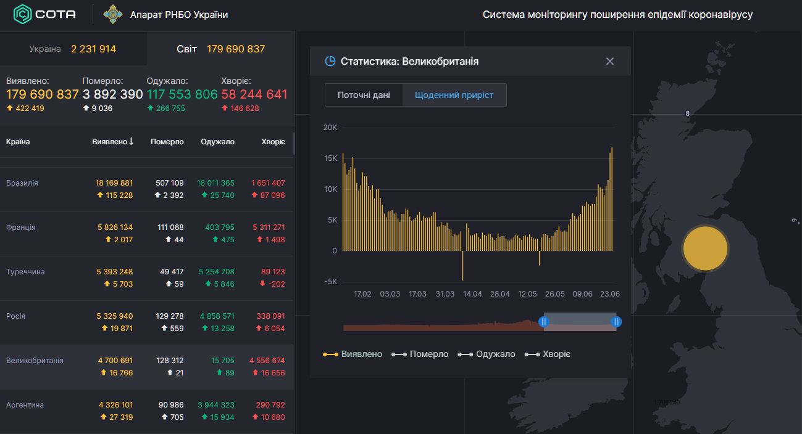Toggle the Померло legend series
The image size is (802, 434).
[420, 354]
